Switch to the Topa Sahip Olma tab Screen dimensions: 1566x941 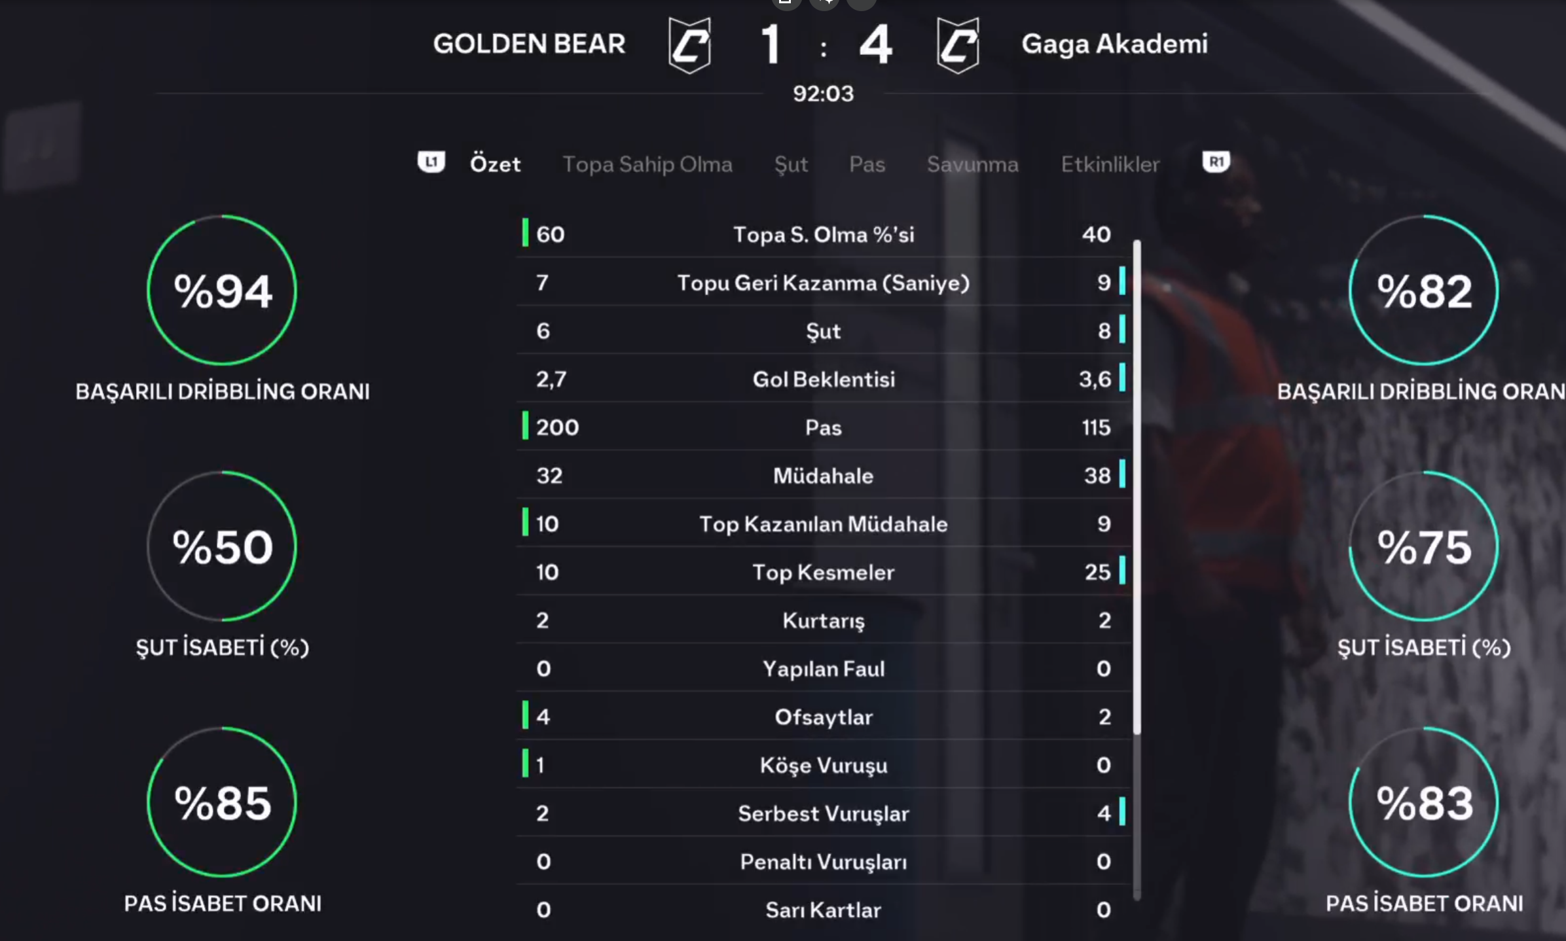[647, 164]
